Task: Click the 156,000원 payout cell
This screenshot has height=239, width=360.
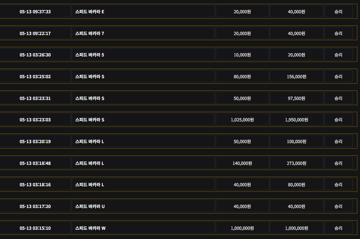Action: pos(296,77)
